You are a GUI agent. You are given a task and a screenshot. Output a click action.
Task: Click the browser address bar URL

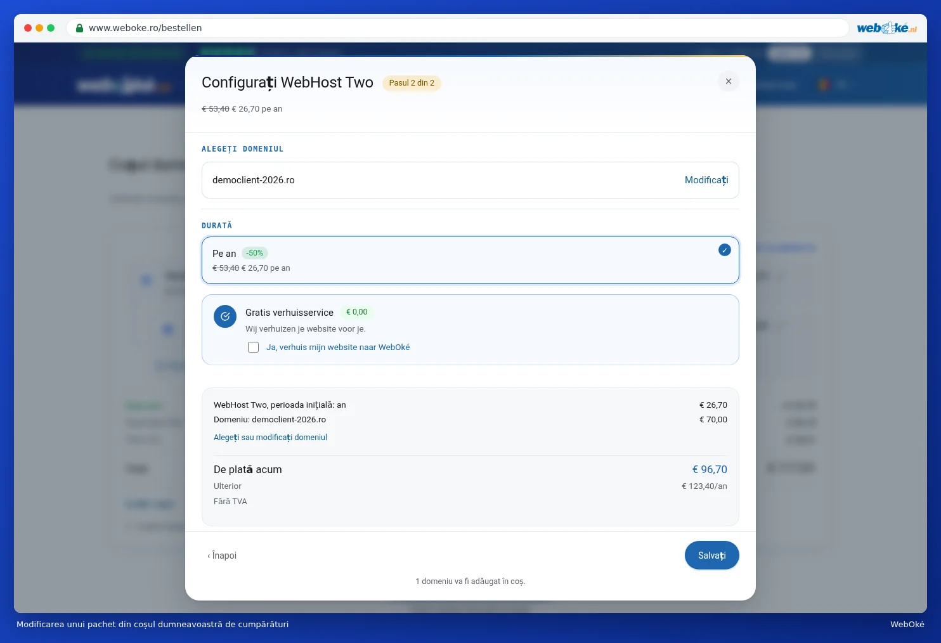[x=145, y=28]
